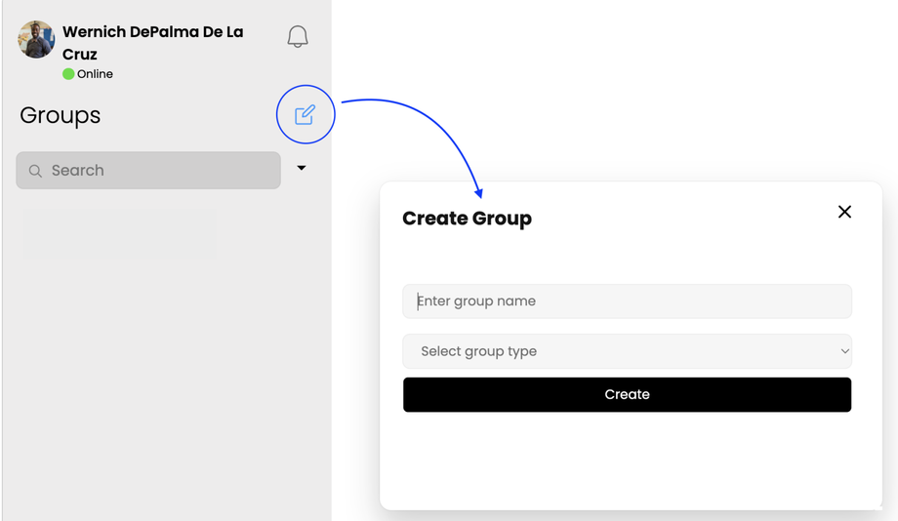Image resolution: width=898 pixels, height=521 pixels.
Task: Close the Create Group dialog
Action: coord(844,212)
